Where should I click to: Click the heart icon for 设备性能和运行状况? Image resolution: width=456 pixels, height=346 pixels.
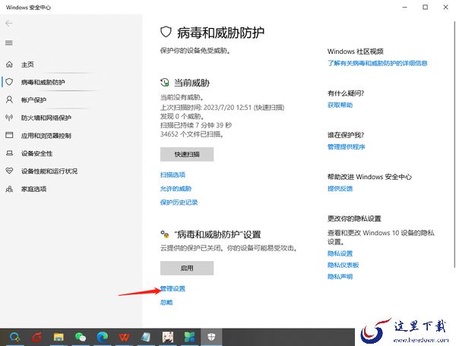tap(9, 171)
